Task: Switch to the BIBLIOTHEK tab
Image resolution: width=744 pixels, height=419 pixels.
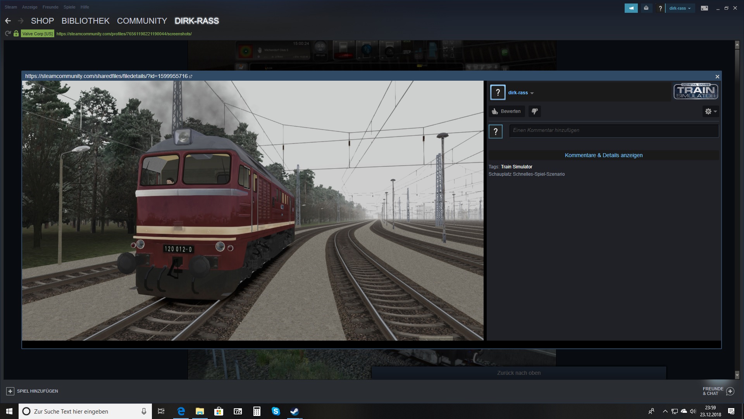Action: pyautogui.click(x=85, y=21)
